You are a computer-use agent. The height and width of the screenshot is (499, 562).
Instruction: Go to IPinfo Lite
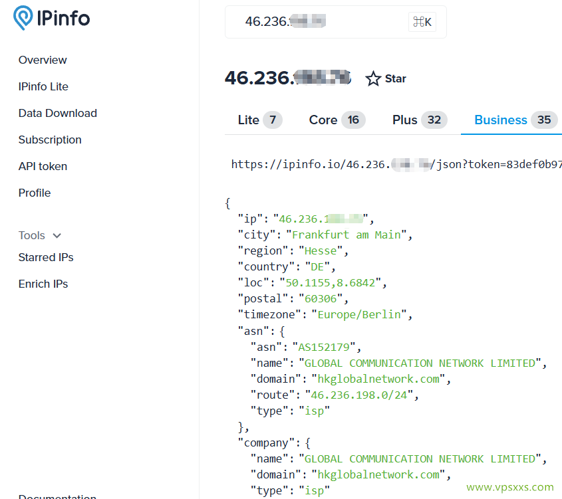pyautogui.click(x=43, y=86)
